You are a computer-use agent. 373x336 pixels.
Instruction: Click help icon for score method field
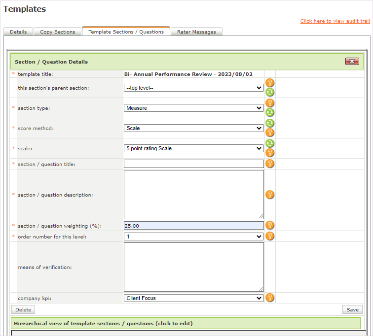coord(270,133)
